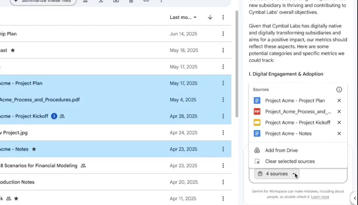Image resolution: width=358 pixels, height=205 pixels.
Task: Click the icon beside Clear selected sources
Action: [x=257, y=161]
